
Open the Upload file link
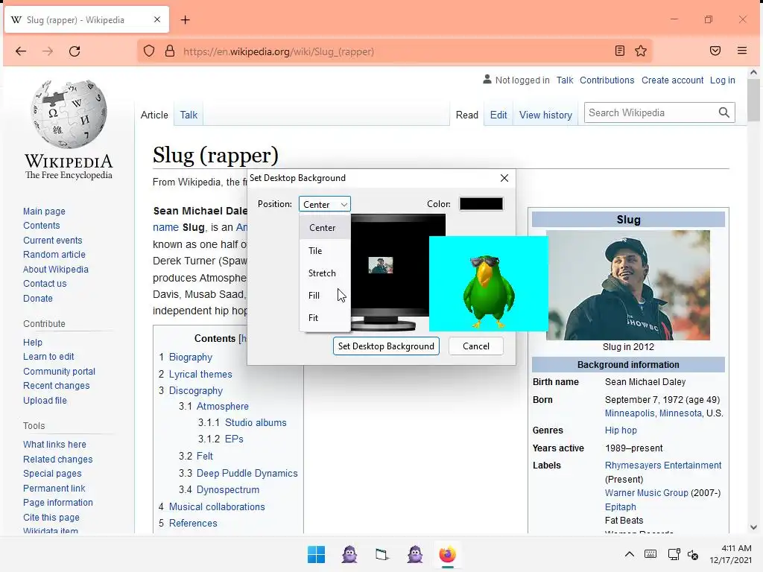pyautogui.click(x=45, y=400)
